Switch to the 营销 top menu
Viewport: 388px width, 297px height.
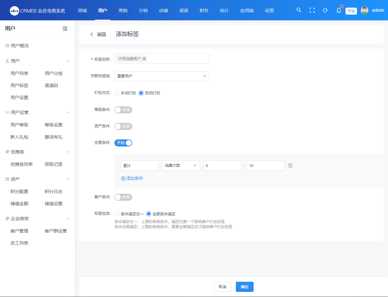(123, 10)
